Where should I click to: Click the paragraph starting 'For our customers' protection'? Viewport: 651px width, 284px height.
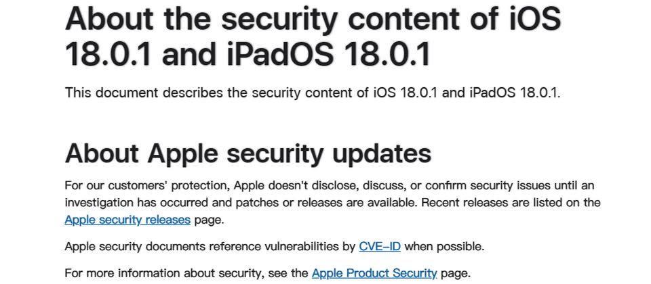332,202
